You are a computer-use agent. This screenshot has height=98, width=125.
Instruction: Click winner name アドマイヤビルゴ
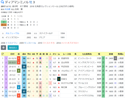point(86,79)
